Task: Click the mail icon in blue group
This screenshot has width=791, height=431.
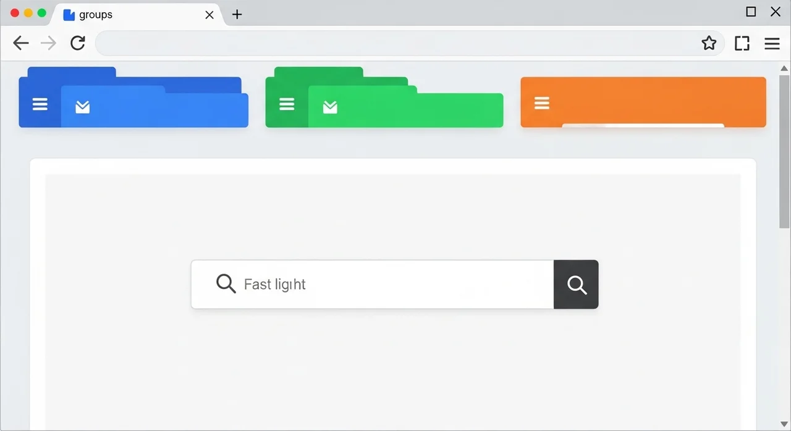Action: 83,108
